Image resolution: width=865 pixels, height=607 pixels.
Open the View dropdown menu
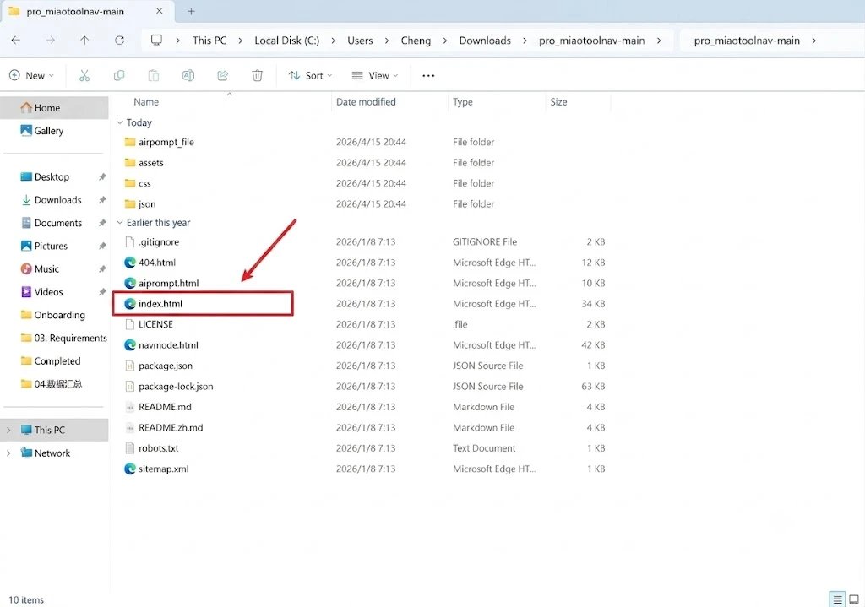pyautogui.click(x=375, y=75)
